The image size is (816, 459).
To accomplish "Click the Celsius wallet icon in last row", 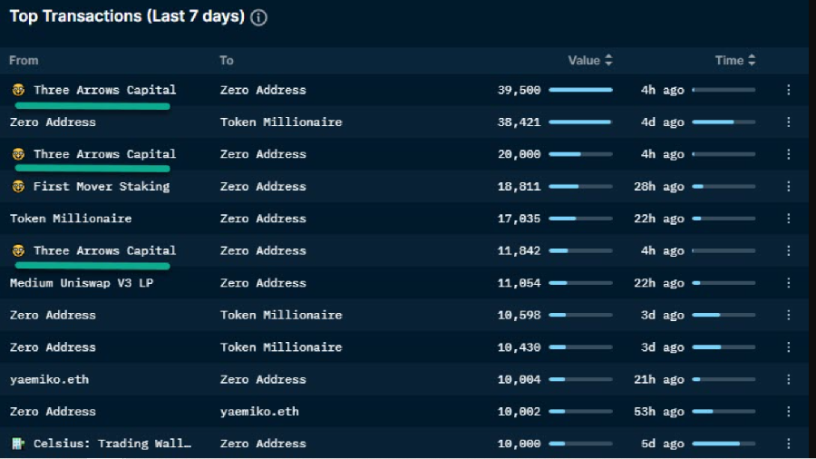I will 18,444.
